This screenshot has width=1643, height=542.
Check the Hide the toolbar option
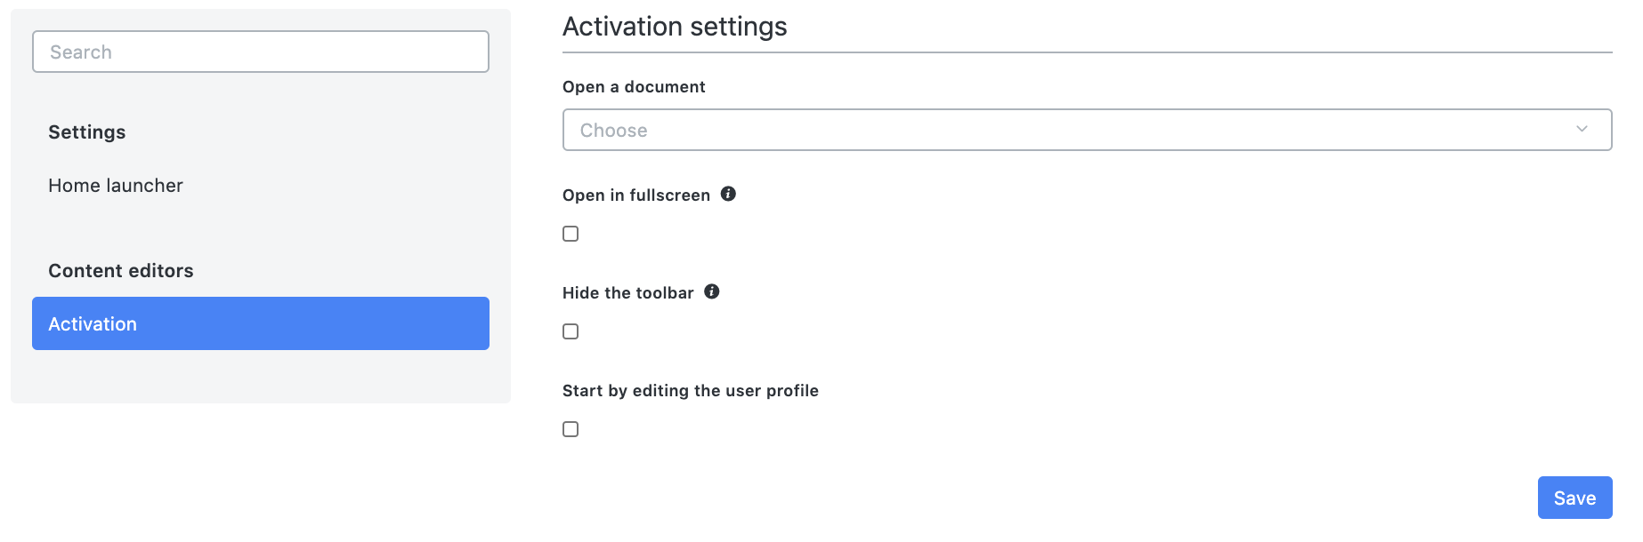pyautogui.click(x=571, y=331)
